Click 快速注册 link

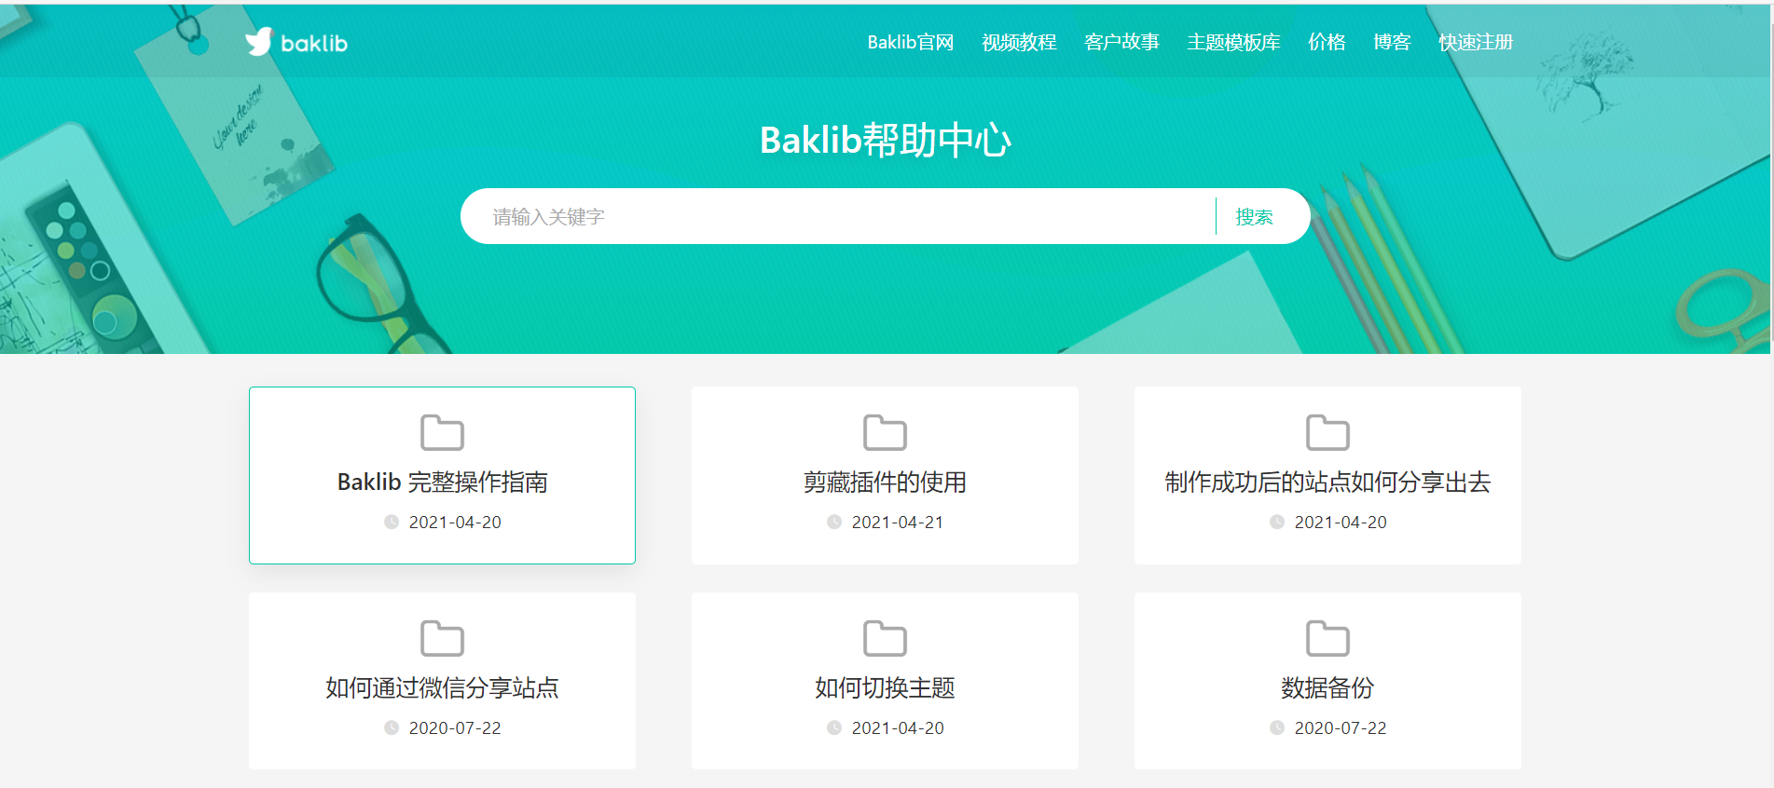1476,43
